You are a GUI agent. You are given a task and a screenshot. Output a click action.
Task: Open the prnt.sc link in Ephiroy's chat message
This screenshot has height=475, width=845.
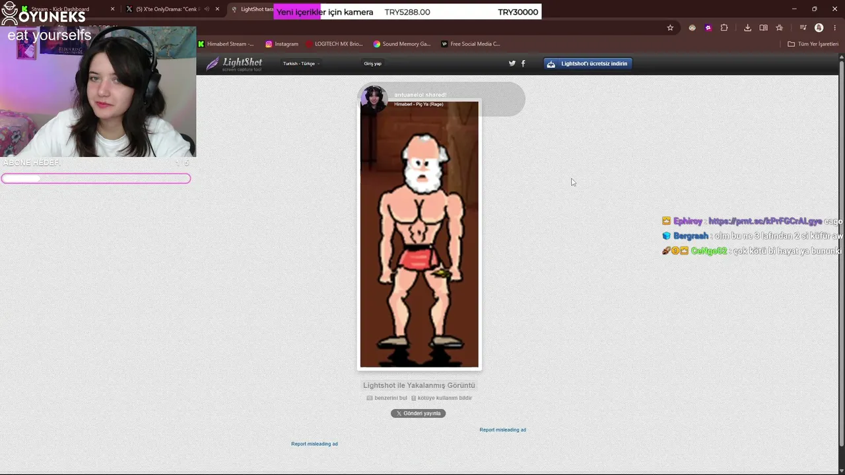coord(765,222)
